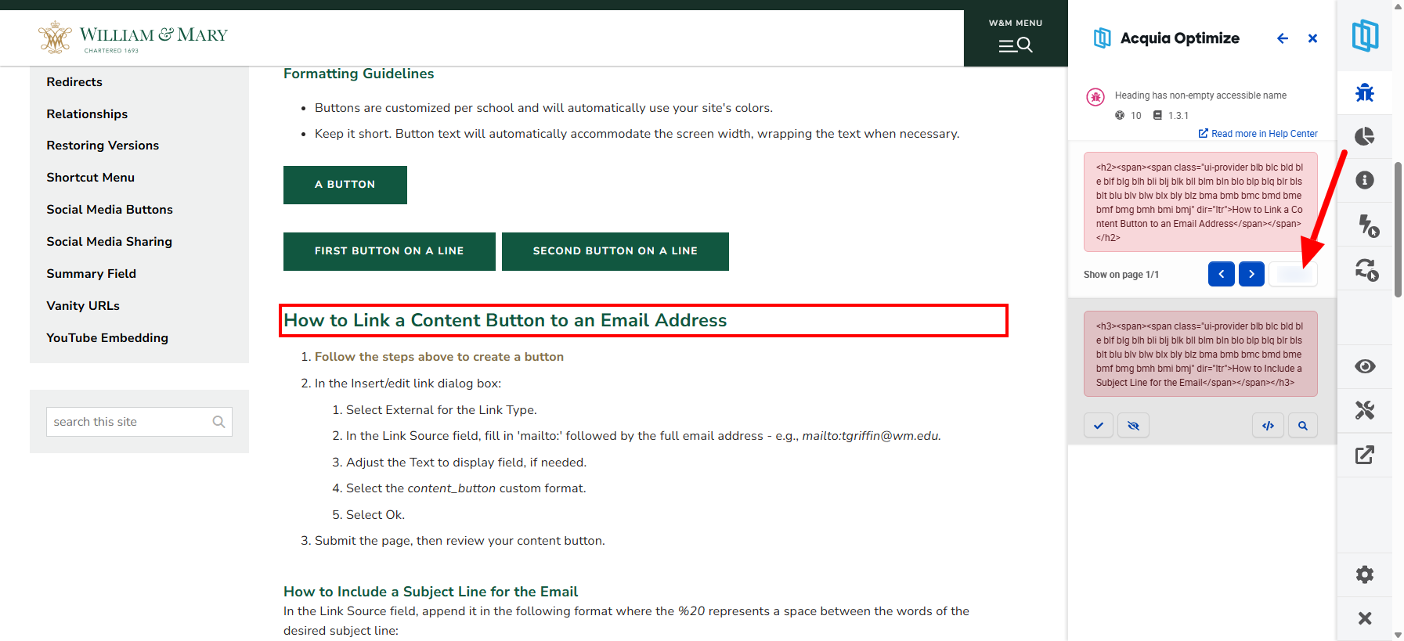Open Social Media Buttons page
This screenshot has width=1404, height=641.
[x=110, y=210]
